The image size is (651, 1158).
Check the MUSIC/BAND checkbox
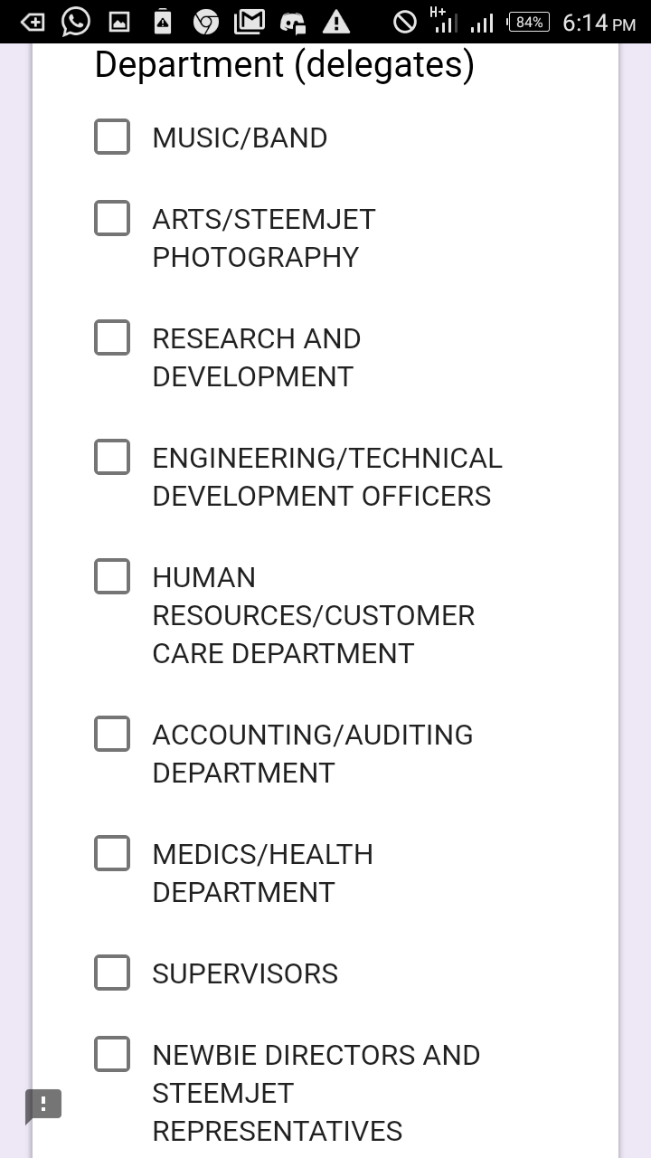pos(112,137)
